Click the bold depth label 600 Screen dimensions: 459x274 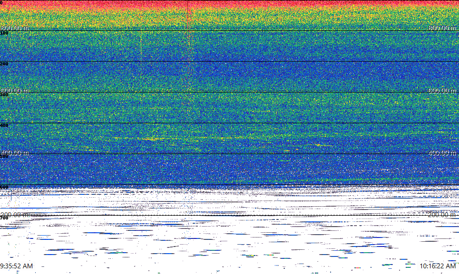[4, 187]
